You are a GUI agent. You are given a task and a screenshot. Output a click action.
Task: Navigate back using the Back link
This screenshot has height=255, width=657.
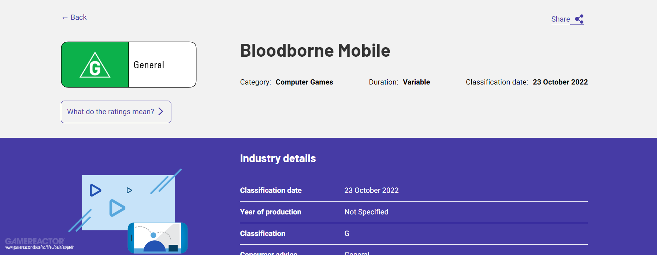point(74,17)
